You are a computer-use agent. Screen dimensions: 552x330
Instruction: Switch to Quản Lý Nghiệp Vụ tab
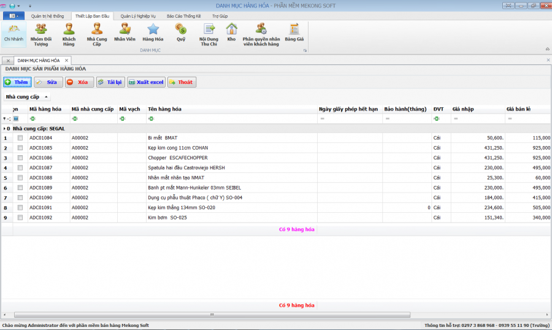138,16
